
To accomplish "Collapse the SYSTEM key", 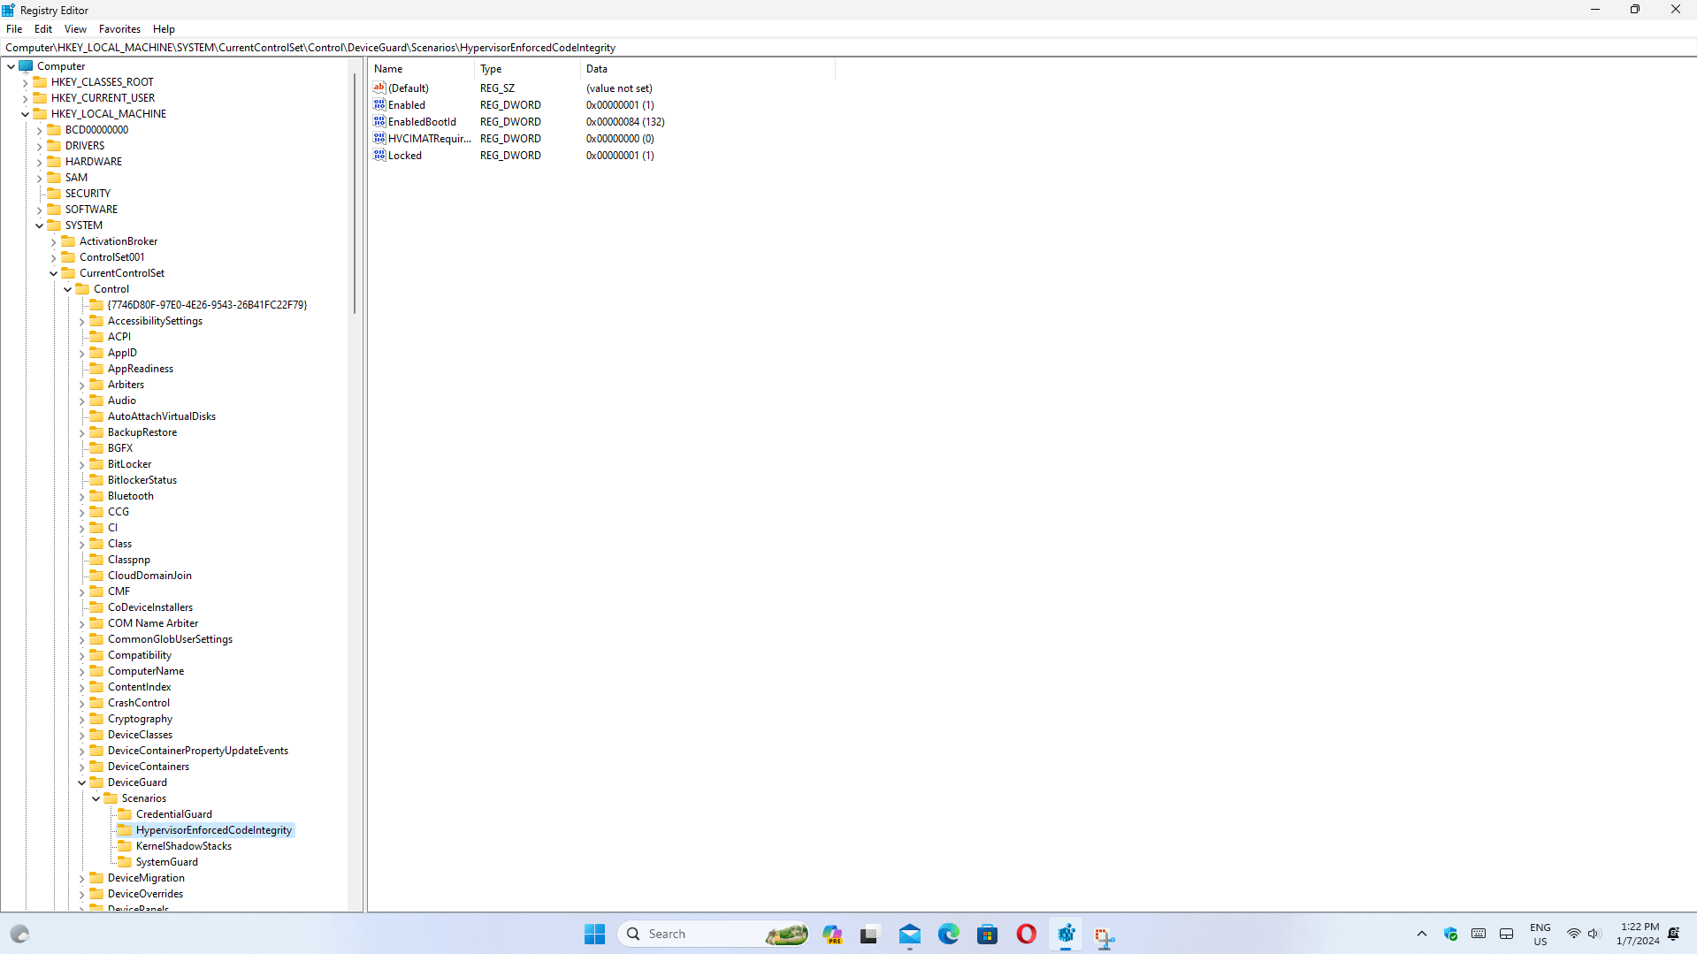I will pos(40,225).
